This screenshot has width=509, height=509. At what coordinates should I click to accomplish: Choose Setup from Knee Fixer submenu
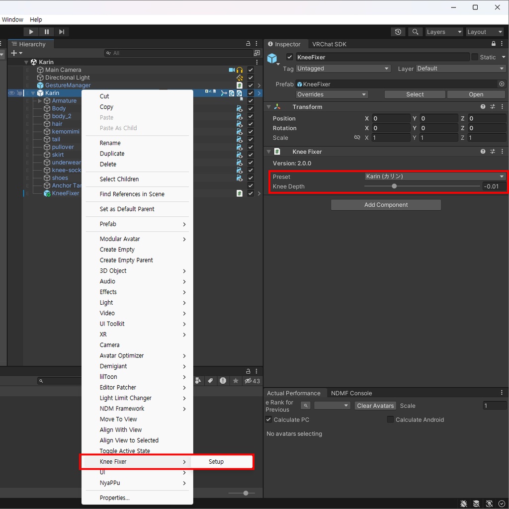pyautogui.click(x=216, y=462)
